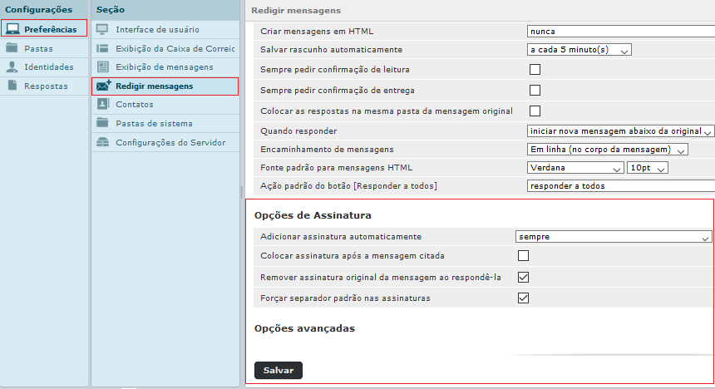Click the Respostas document icon
This screenshot has width=715, height=389.
[12, 86]
